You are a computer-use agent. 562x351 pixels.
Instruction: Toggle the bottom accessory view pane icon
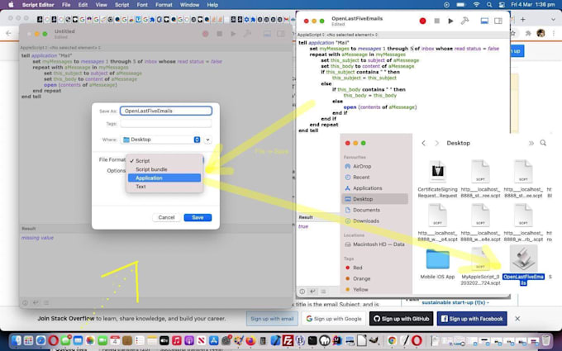pos(484,21)
